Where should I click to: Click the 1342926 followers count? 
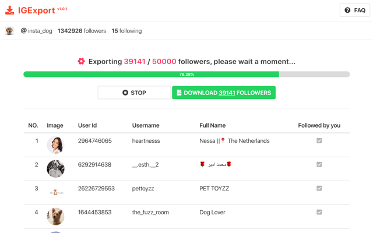[82, 31]
